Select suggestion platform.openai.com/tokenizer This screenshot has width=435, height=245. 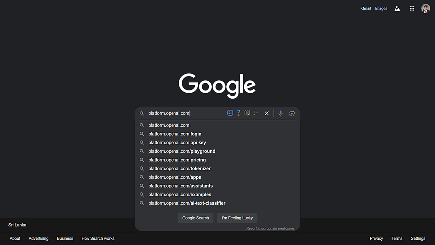tap(217, 169)
